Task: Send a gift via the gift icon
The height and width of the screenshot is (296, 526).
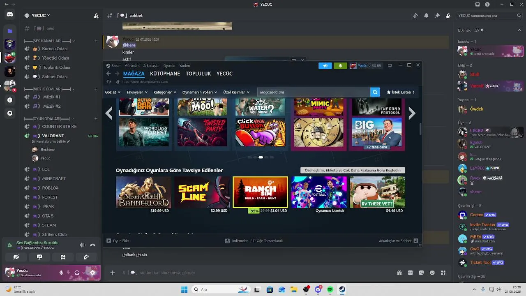Action: [x=399, y=273]
